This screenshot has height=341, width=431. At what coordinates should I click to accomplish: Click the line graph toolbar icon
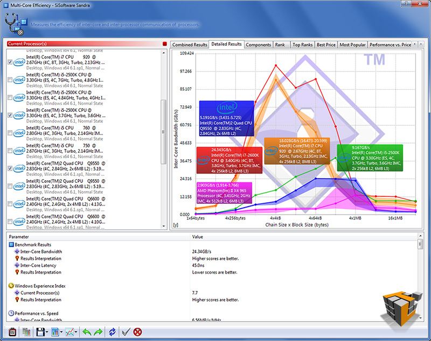coord(69,332)
